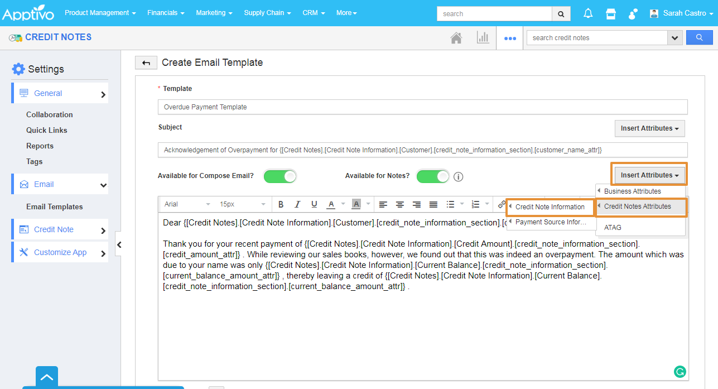The width and height of the screenshot is (718, 389).
Task: Select ATAG menu item
Action: tap(640, 228)
